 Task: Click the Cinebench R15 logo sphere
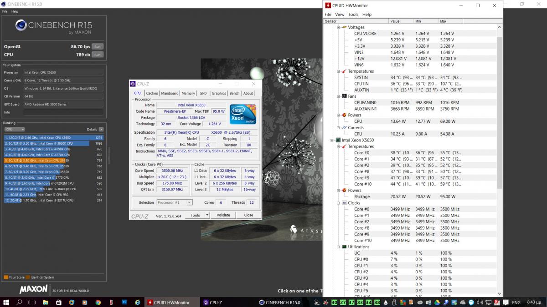(x=21, y=25)
